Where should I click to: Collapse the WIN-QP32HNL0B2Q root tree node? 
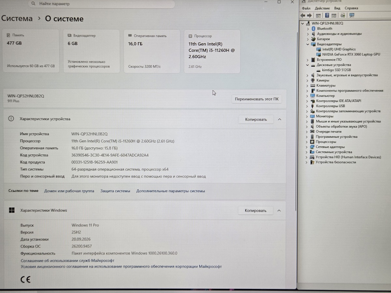pos(303,23)
